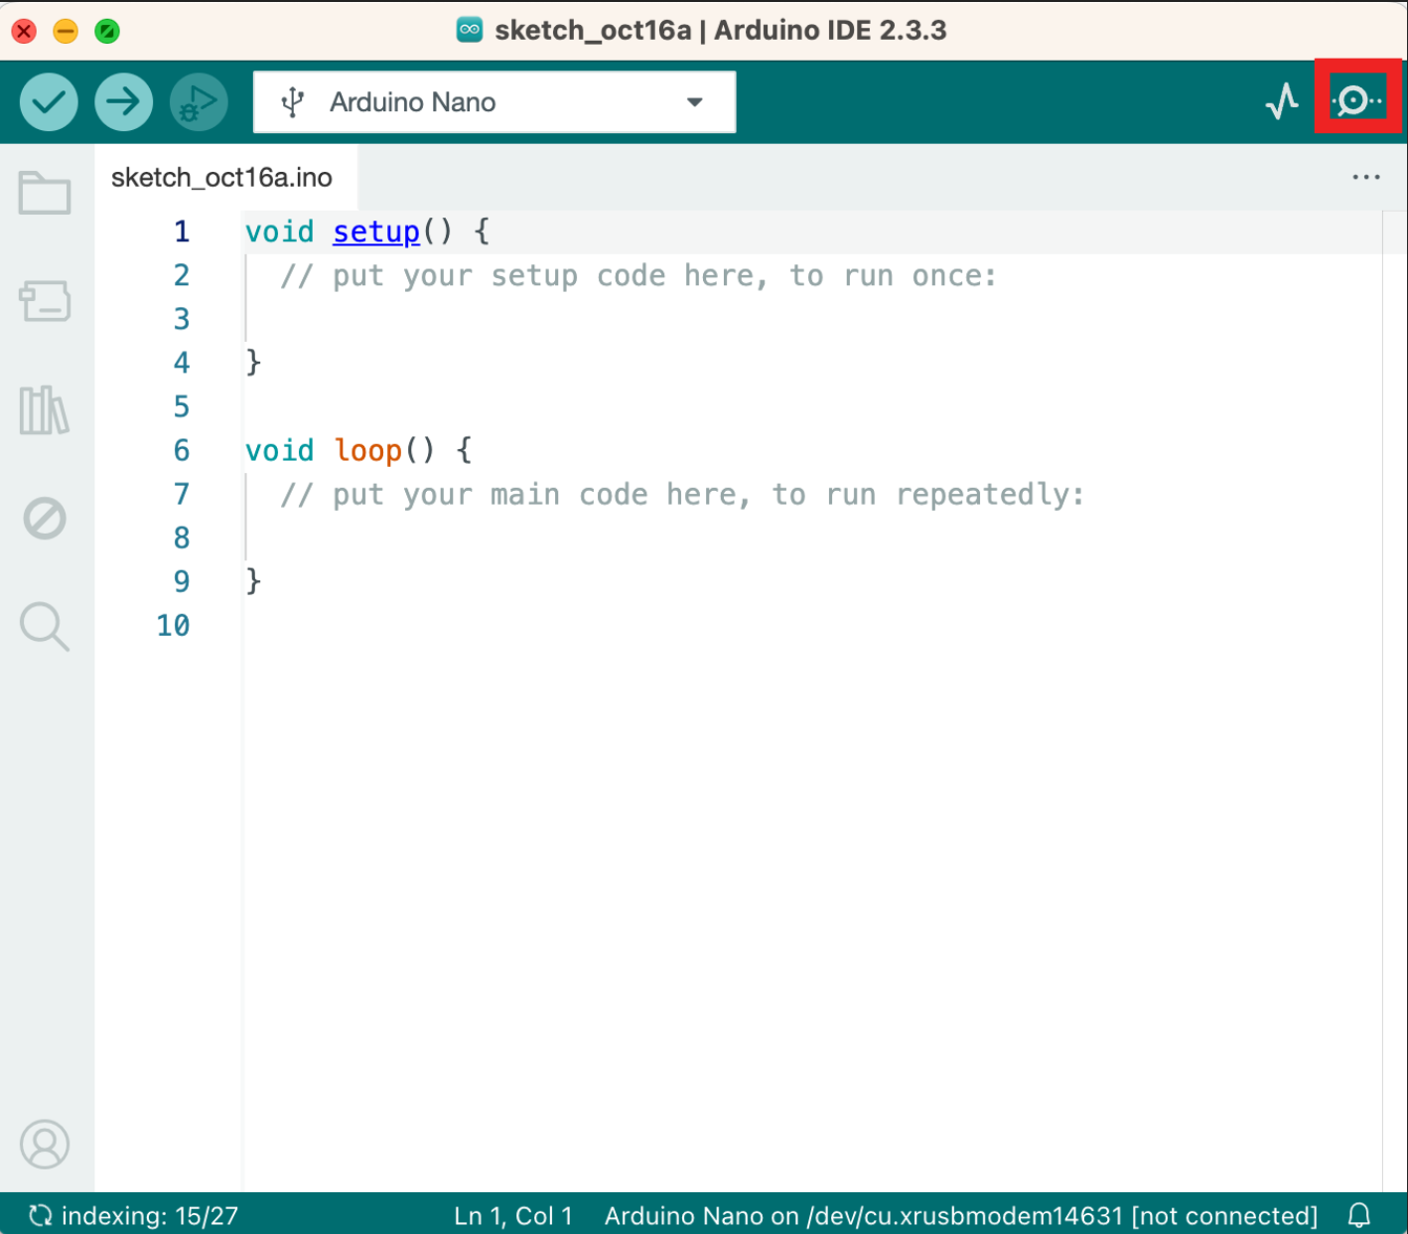The width and height of the screenshot is (1408, 1234).
Task: Open the Library Manager panel
Action: pyautogui.click(x=45, y=409)
